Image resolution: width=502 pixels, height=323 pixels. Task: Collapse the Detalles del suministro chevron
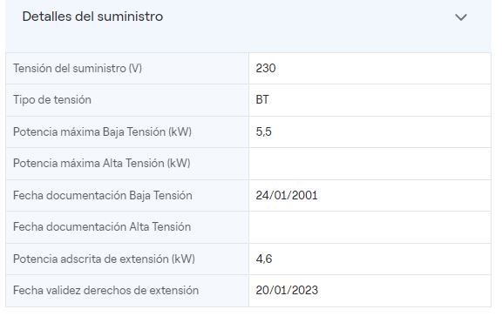(x=461, y=17)
